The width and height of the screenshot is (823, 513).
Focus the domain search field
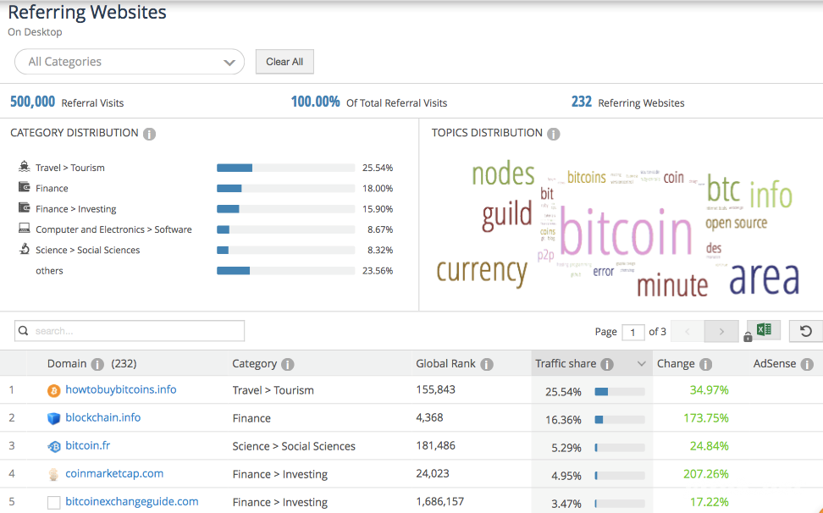pos(129,331)
